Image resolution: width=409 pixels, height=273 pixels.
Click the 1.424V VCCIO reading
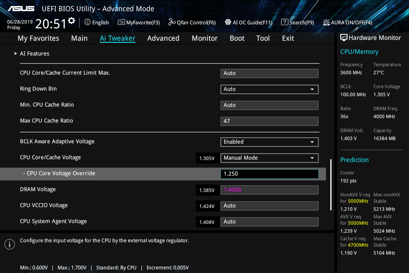point(207,206)
